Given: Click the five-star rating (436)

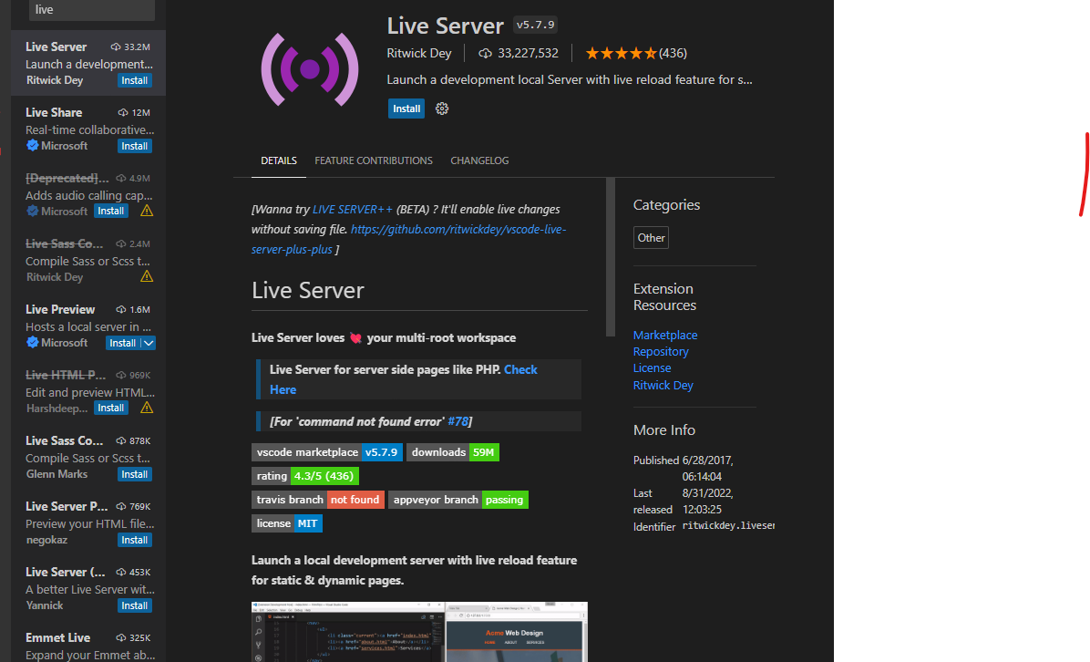Looking at the screenshot, I should (636, 53).
